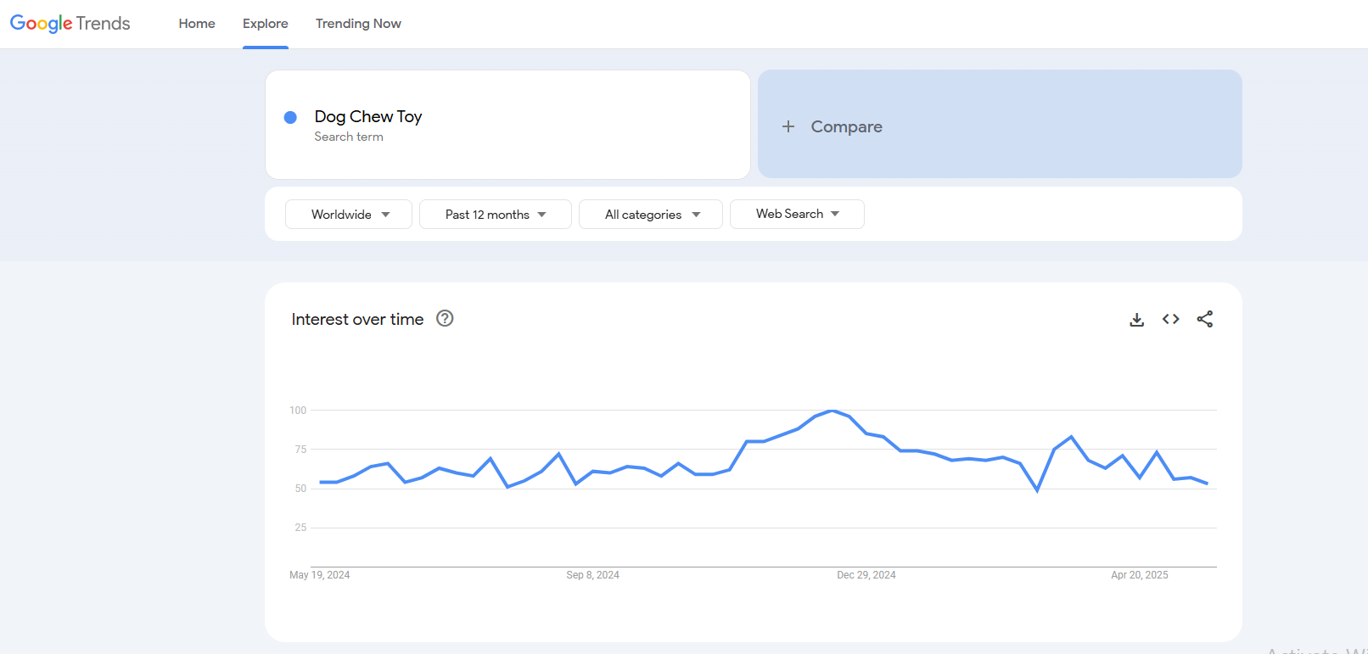This screenshot has width=1368, height=654.
Task: Click the Compare button
Action: click(x=1000, y=124)
